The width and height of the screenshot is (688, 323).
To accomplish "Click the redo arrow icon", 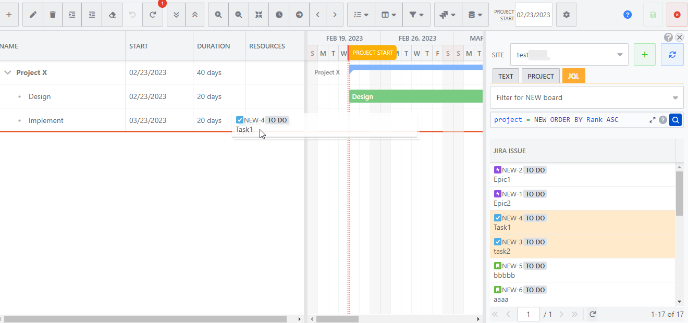I will [x=153, y=15].
